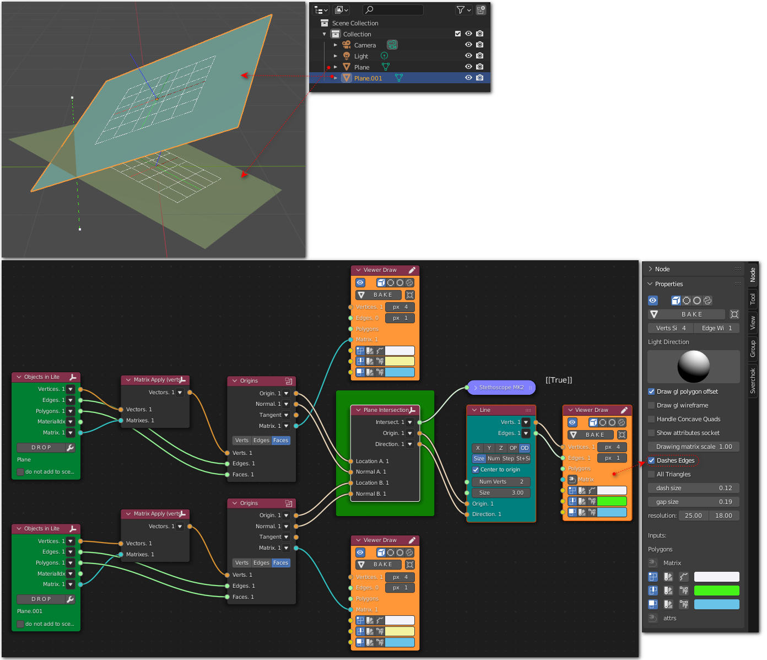The width and height of the screenshot is (767, 660).
Task: Toggle the eye icon on the bottom Viewer Draw node
Action: [360, 552]
